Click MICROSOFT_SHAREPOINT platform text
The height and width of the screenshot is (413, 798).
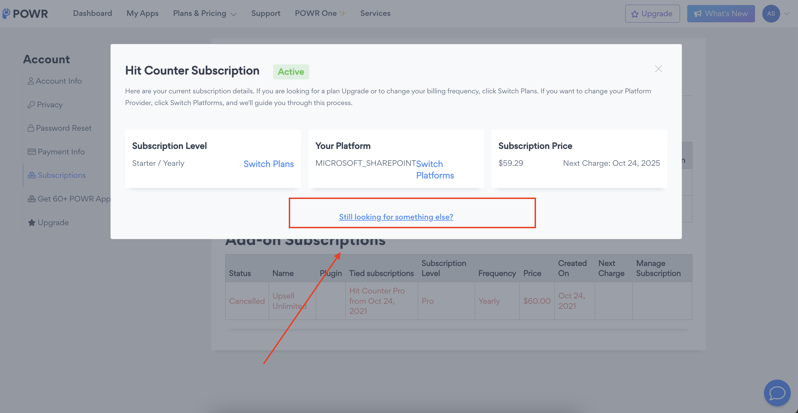pyautogui.click(x=366, y=163)
